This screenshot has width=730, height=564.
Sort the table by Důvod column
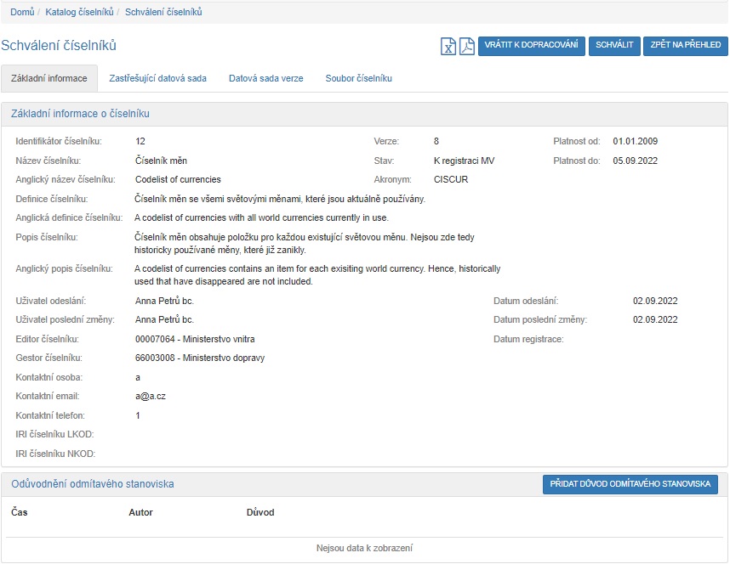point(260,512)
